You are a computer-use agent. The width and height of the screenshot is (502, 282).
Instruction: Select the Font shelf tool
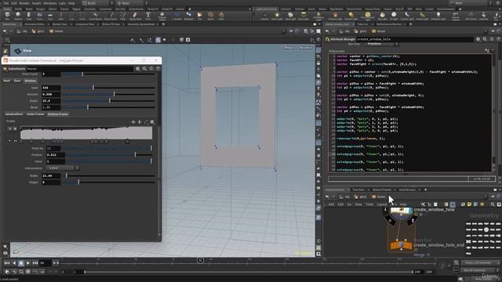pos(148,16)
